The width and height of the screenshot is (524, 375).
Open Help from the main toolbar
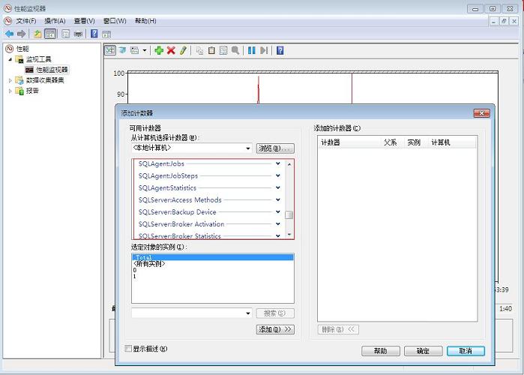point(94,34)
